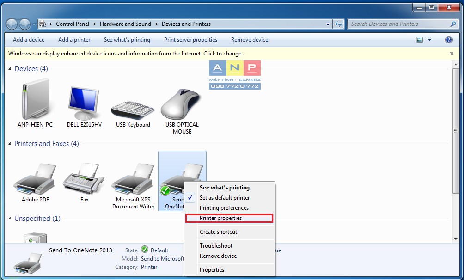Click the change view icon in the toolbar
The image size is (465, 280).
[420, 40]
